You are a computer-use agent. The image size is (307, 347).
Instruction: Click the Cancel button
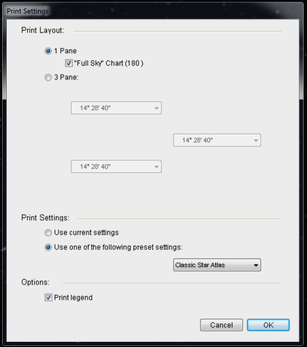pyautogui.click(x=221, y=325)
